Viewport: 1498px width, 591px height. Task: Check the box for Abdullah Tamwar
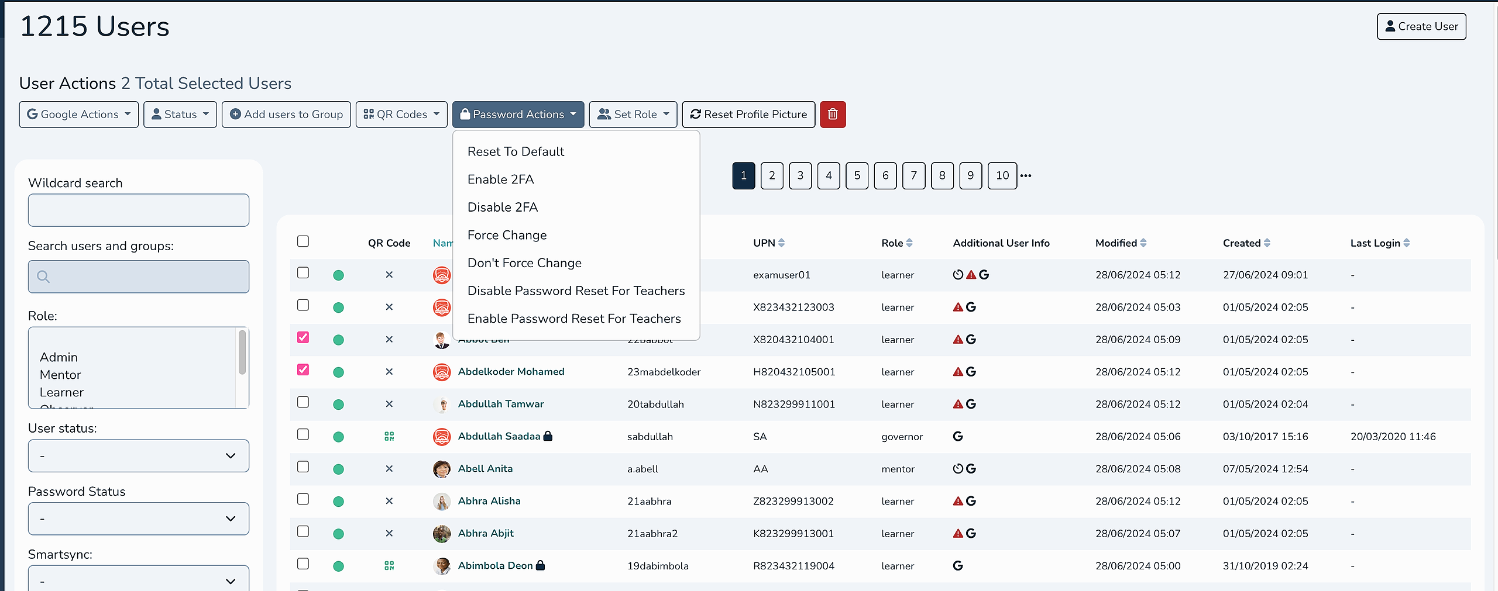point(303,402)
